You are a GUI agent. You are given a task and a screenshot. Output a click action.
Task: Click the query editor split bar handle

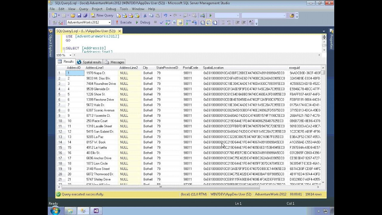click(324, 37)
